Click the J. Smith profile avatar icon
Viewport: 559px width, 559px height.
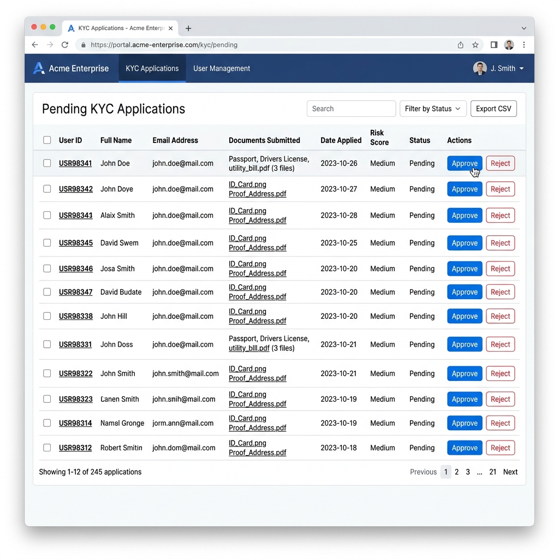coord(479,68)
